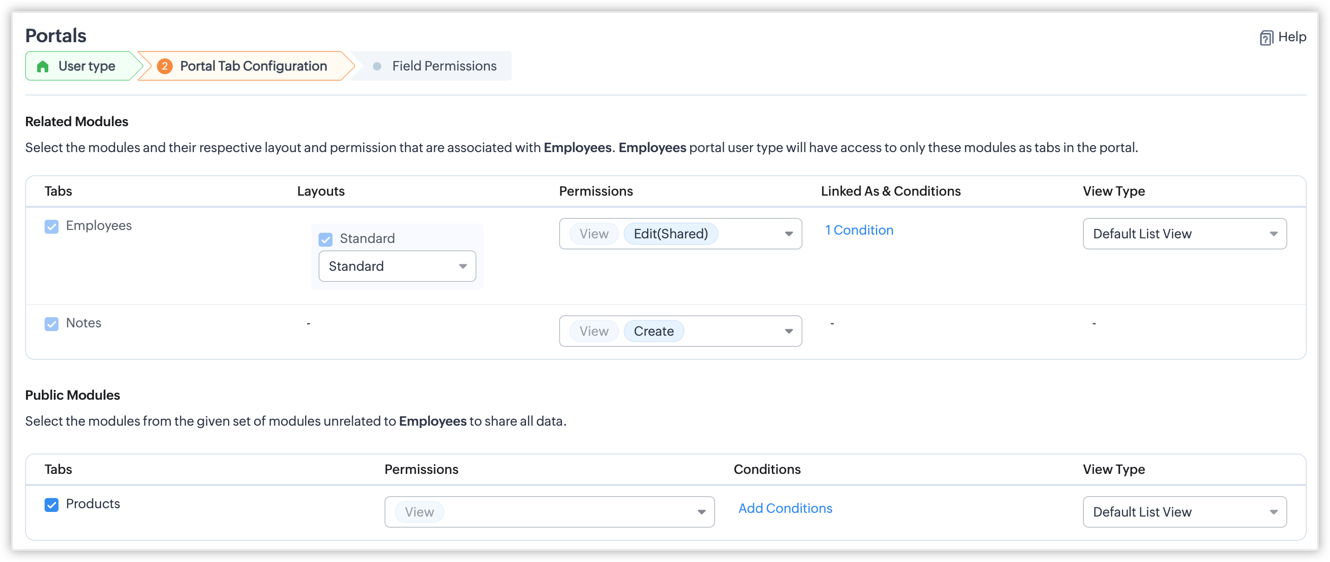Open the Standard layout dropdown
Image resolution: width=1330 pixels, height=562 pixels.
pyautogui.click(x=397, y=267)
